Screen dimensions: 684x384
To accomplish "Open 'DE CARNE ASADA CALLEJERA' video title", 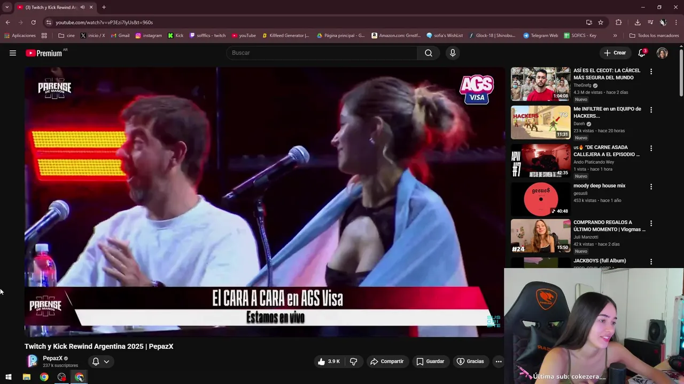I will (x=607, y=151).
